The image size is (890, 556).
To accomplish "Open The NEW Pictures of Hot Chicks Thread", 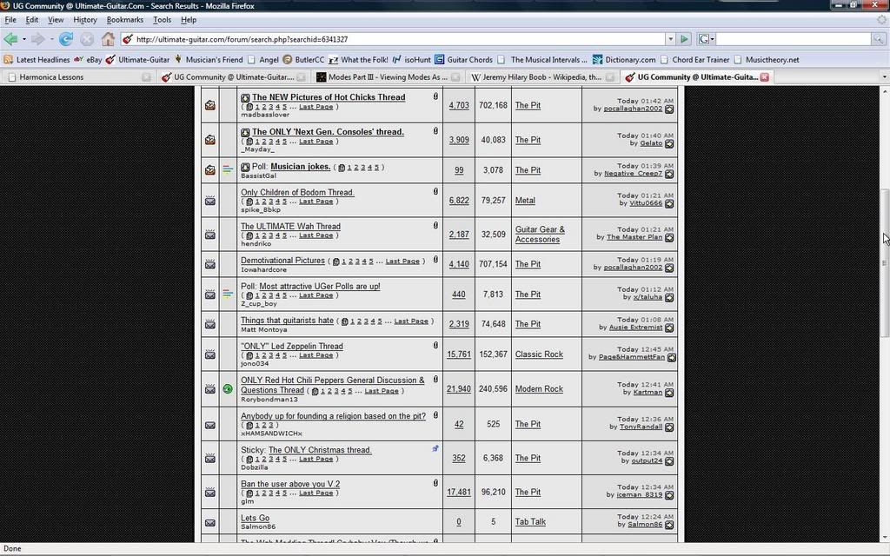I will (x=329, y=97).
